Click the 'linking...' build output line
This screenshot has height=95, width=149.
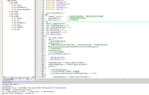[x=8, y=86]
